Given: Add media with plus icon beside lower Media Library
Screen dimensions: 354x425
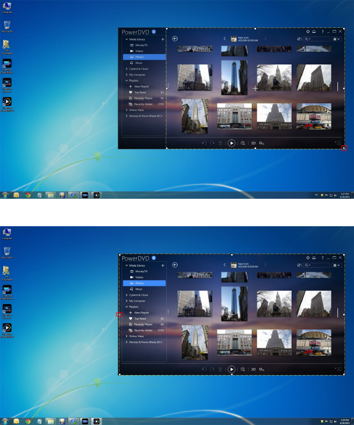Looking at the screenshot, I should click(x=162, y=265).
